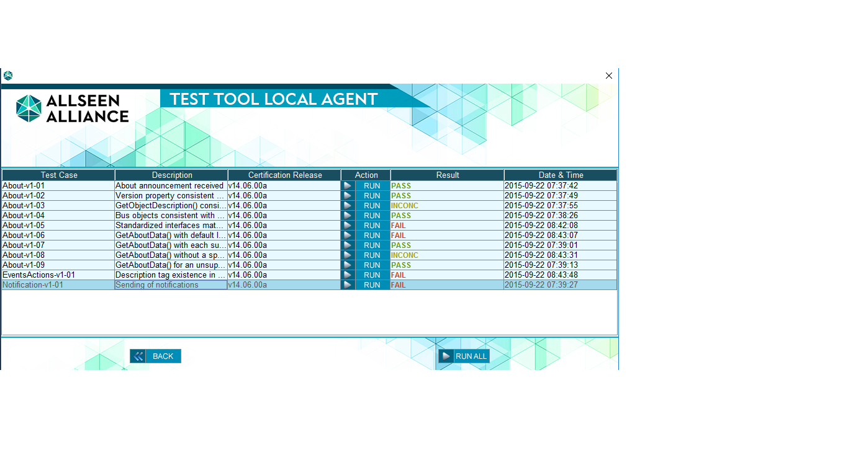Click play icon for About-v1-09
The height and width of the screenshot is (476, 848).
(348, 265)
